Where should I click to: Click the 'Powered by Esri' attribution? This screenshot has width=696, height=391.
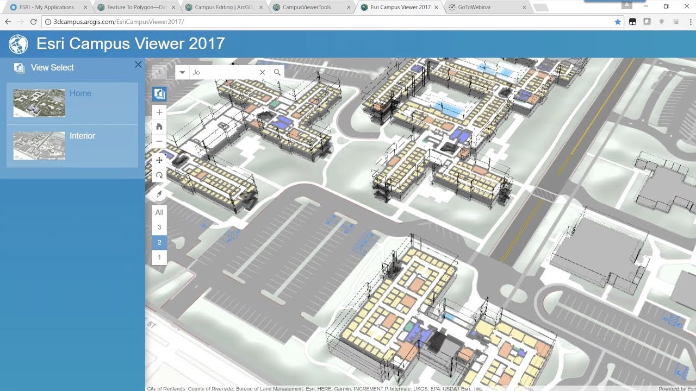point(677,388)
